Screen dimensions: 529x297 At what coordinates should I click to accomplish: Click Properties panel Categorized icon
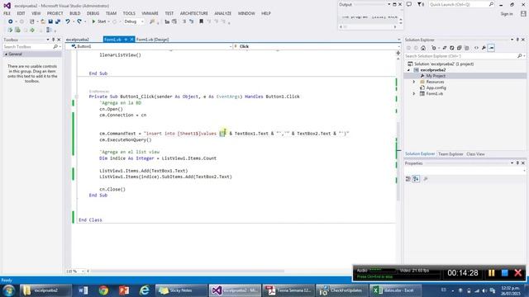click(408, 179)
